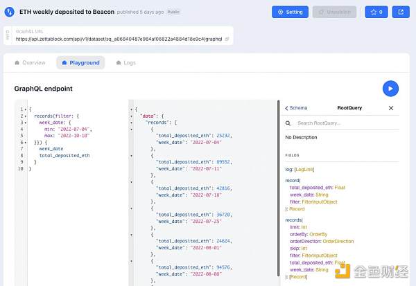Viewport: 416px width, 286px height.
Task: Click the search magnifier icon in schema
Action: click(288, 123)
